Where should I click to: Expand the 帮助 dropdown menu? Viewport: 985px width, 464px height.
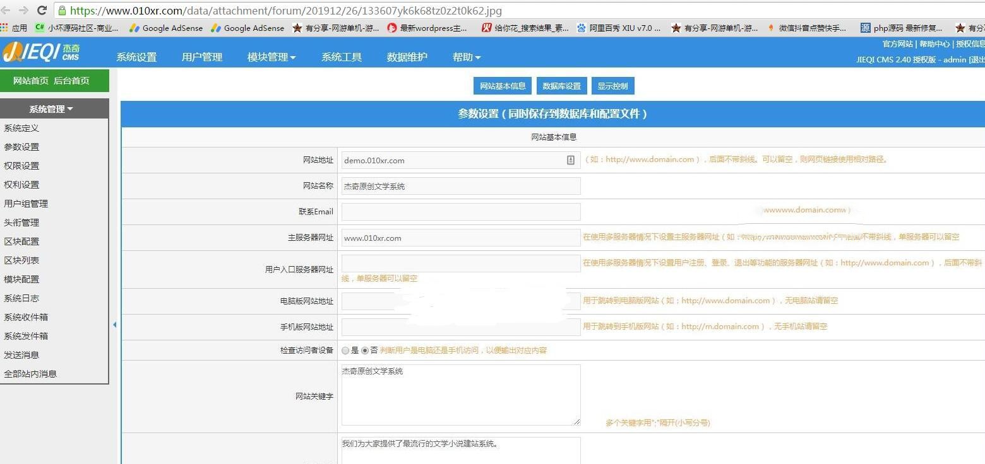coord(467,57)
